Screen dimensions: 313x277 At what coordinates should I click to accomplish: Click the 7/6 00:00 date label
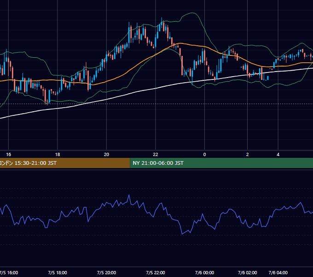pos(204,272)
